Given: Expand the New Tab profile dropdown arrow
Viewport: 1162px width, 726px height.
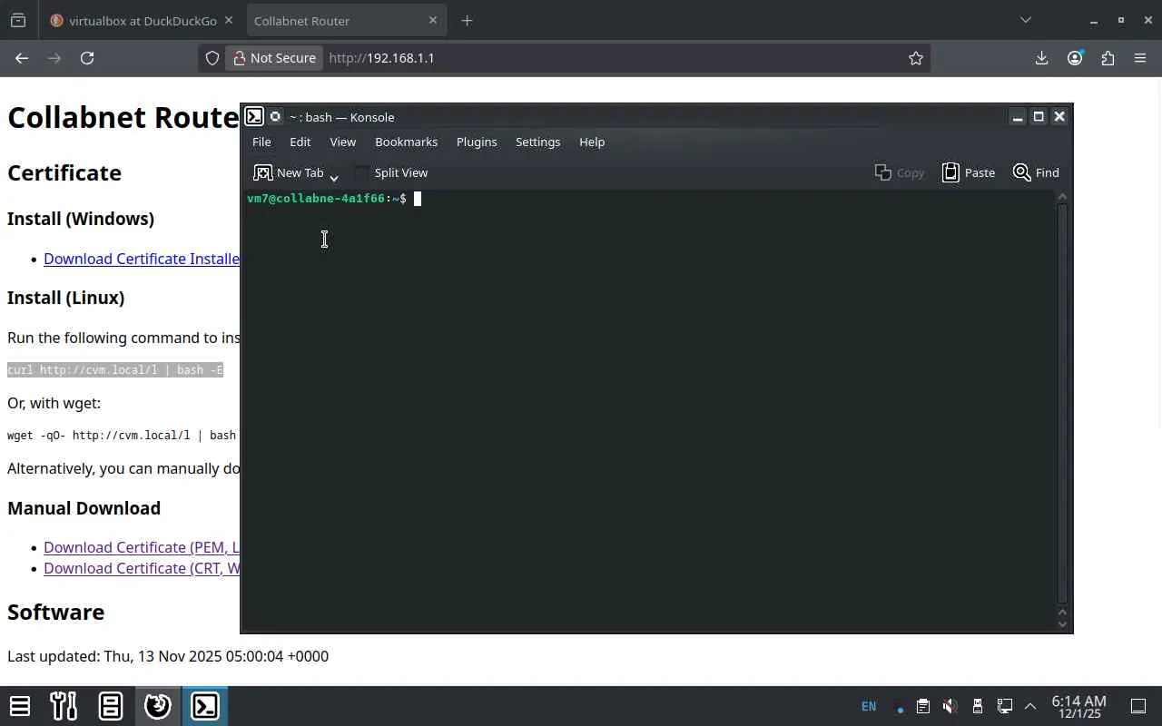Looking at the screenshot, I should [334, 176].
